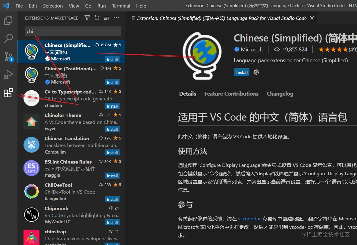Click the chinstrap parrot icon
The width and height of the screenshot is (357, 245).
pos(31,237)
